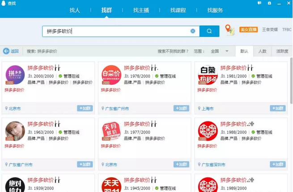293x192 pixels.
Task: Open group title in the 1989/2000 card
Action: [x=237, y=180]
